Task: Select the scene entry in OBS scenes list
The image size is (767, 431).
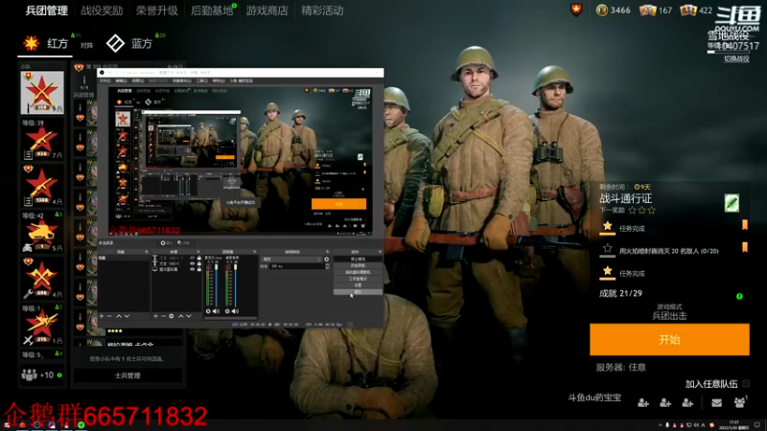Action: (x=124, y=258)
